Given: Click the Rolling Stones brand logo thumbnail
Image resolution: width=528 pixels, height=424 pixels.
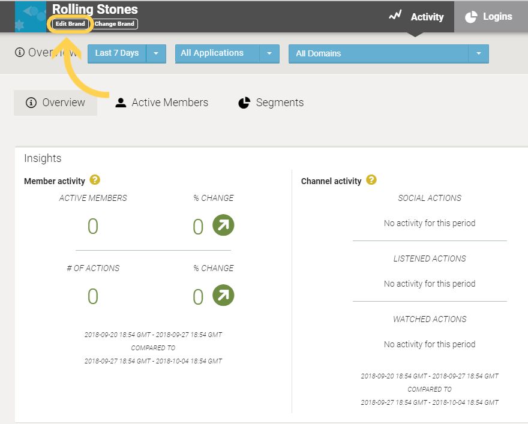Looking at the screenshot, I should 31,17.
